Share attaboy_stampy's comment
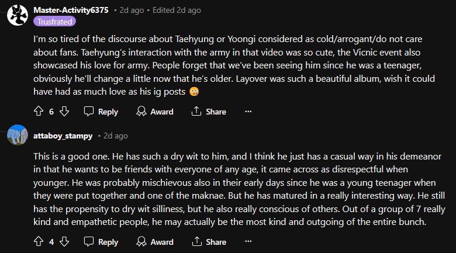Viewport: 456px width, 253px height. (x=209, y=241)
